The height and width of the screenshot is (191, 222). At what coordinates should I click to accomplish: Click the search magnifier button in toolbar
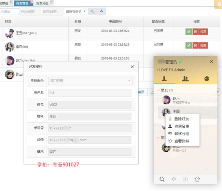coord(92,11)
